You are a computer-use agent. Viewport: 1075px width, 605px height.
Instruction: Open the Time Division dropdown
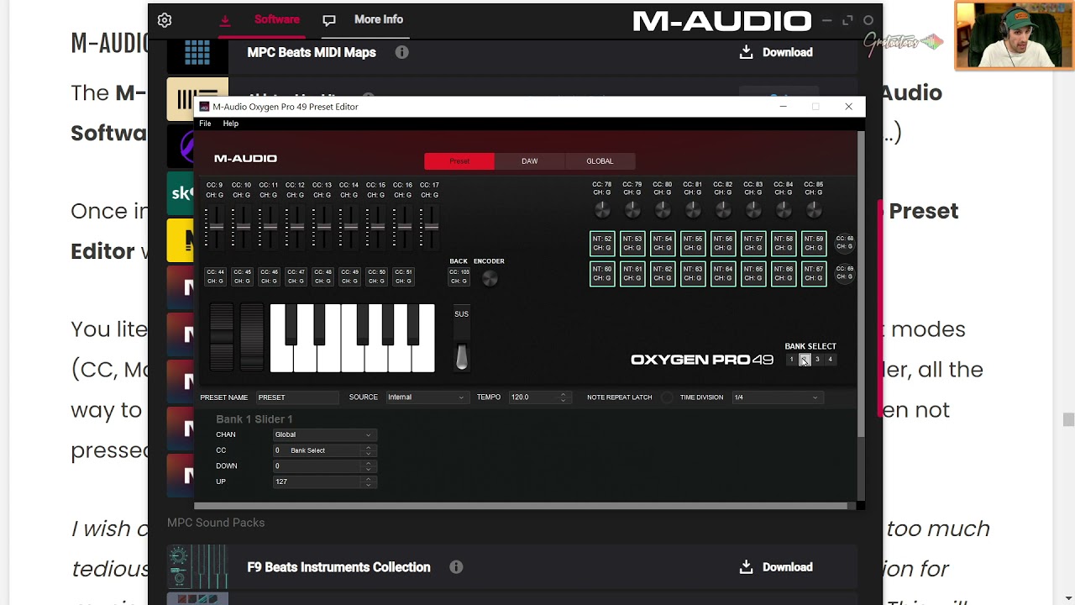pos(776,397)
